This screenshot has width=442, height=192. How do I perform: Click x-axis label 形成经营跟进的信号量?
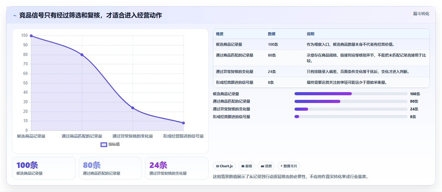(x=183, y=136)
